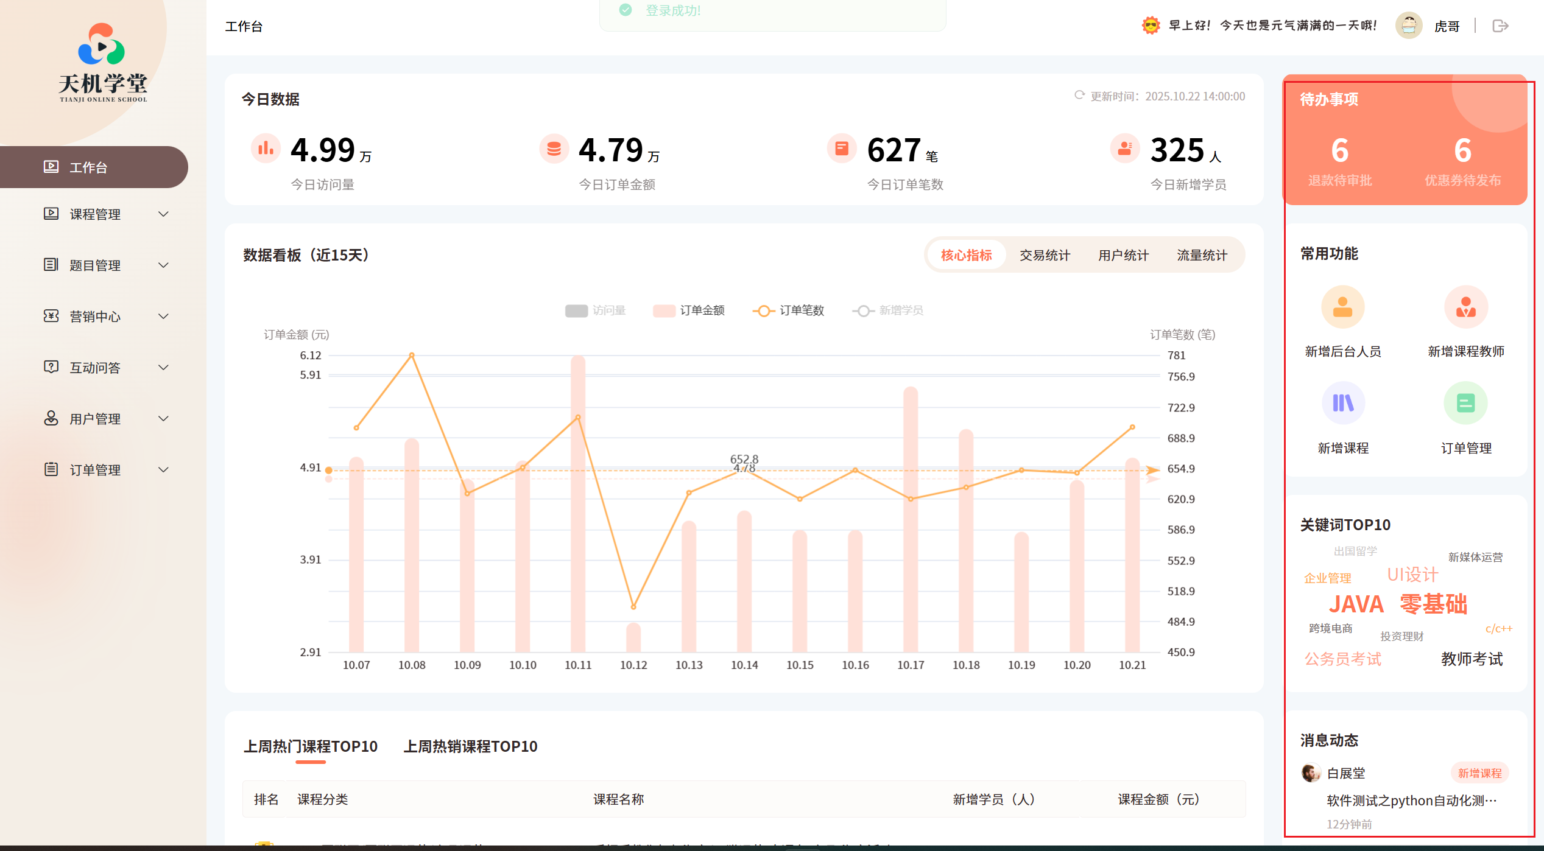The width and height of the screenshot is (1544, 851).
Task: Click the 新增课程 books icon
Action: click(x=1342, y=404)
